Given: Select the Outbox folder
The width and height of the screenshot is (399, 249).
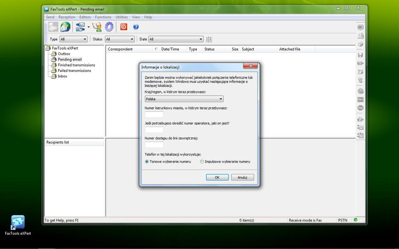Looking at the screenshot, I should (64, 54).
